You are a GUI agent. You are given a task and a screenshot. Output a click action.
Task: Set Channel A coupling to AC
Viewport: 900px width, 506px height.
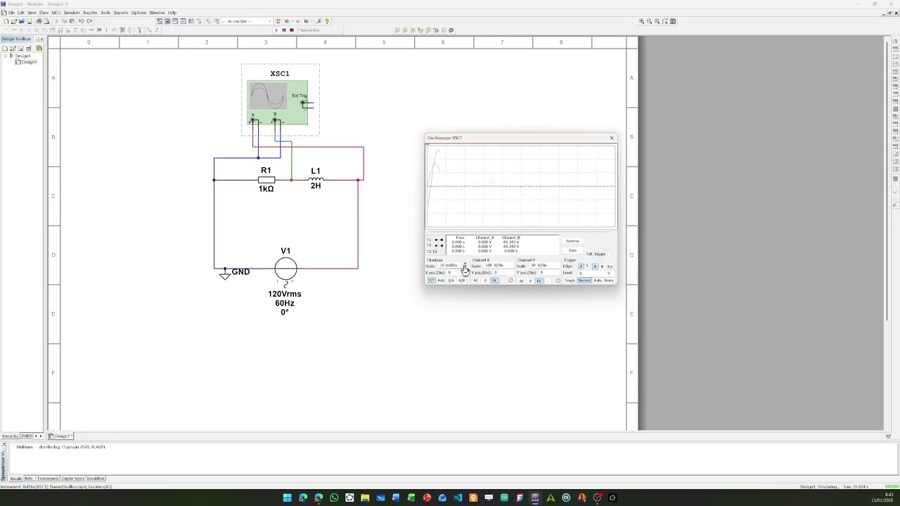click(475, 280)
